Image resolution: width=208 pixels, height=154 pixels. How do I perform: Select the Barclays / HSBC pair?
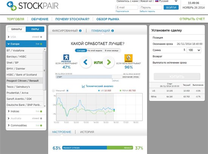point(25,57)
